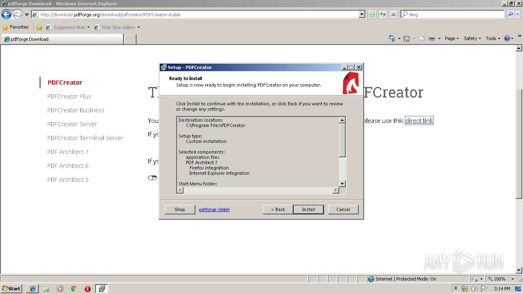Click the Start button on taskbar
This screenshot has width=523, height=294.
(11, 289)
